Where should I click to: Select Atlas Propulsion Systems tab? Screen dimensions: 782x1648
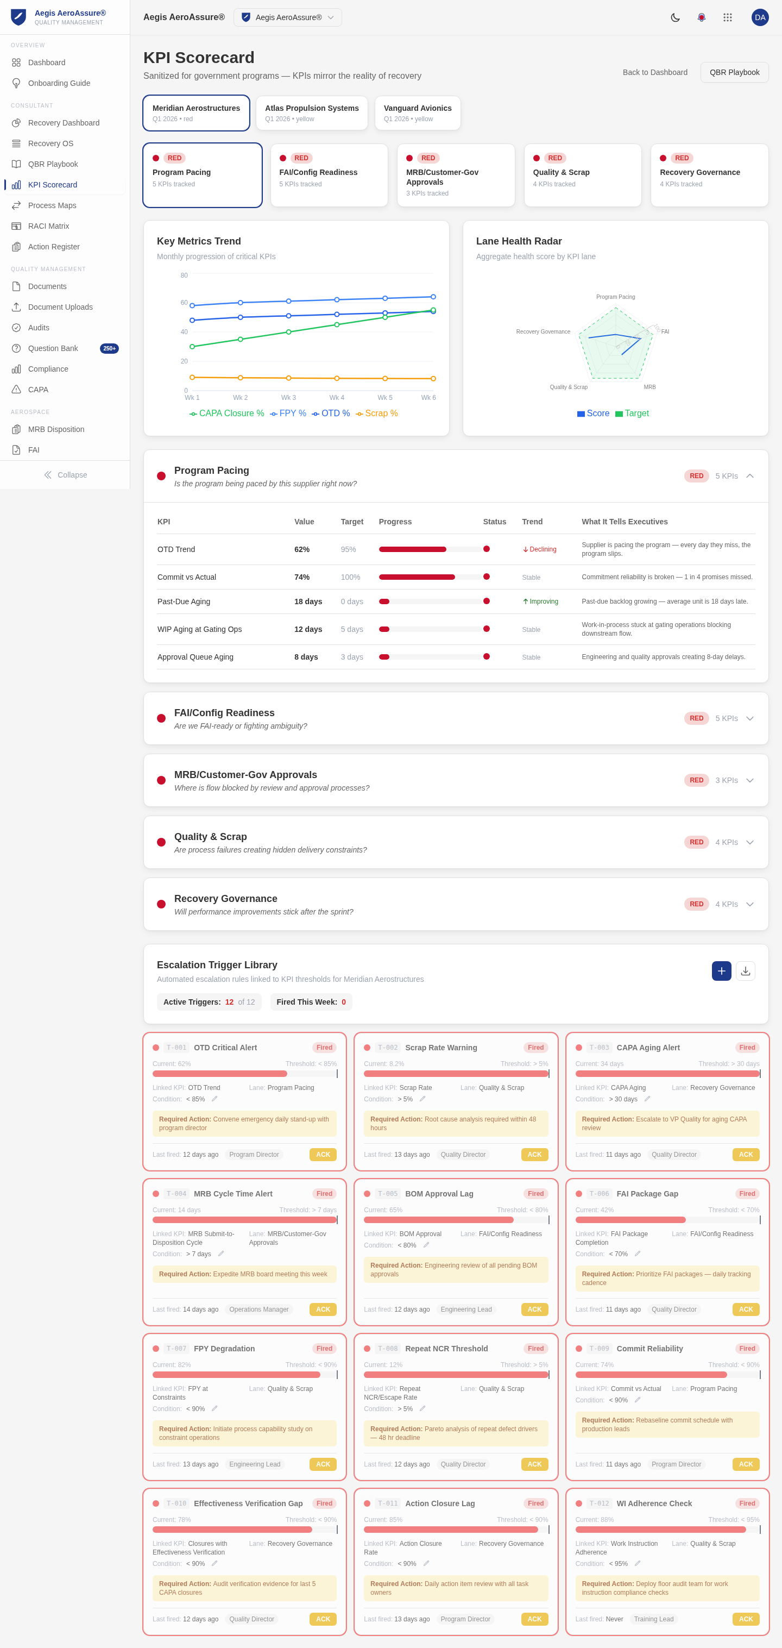(x=312, y=113)
